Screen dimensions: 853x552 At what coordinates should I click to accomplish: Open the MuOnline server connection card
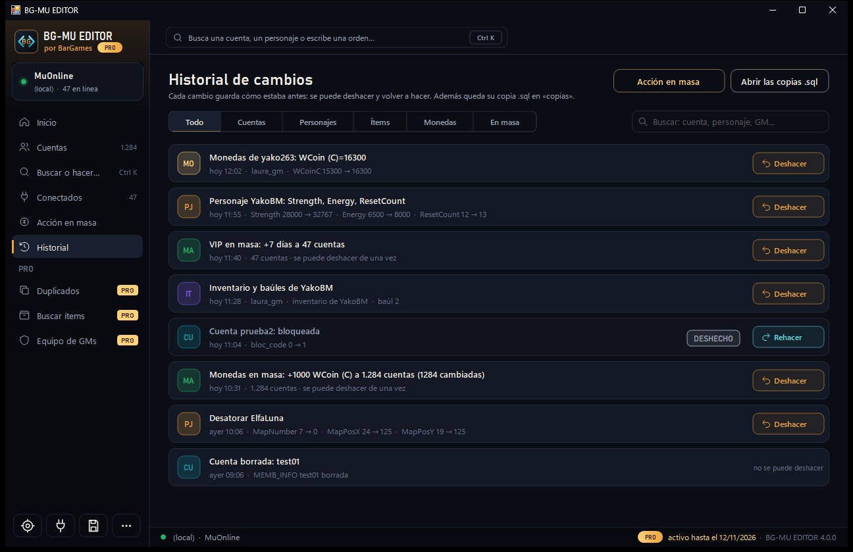point(78,82)
